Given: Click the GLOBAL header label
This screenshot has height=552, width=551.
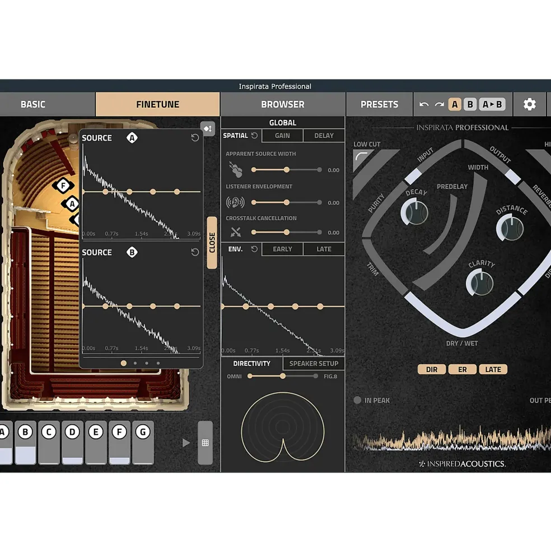Looking at the screenshot, I should [283, 123].
